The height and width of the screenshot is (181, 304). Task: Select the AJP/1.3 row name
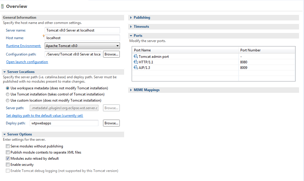coord(144,68)
